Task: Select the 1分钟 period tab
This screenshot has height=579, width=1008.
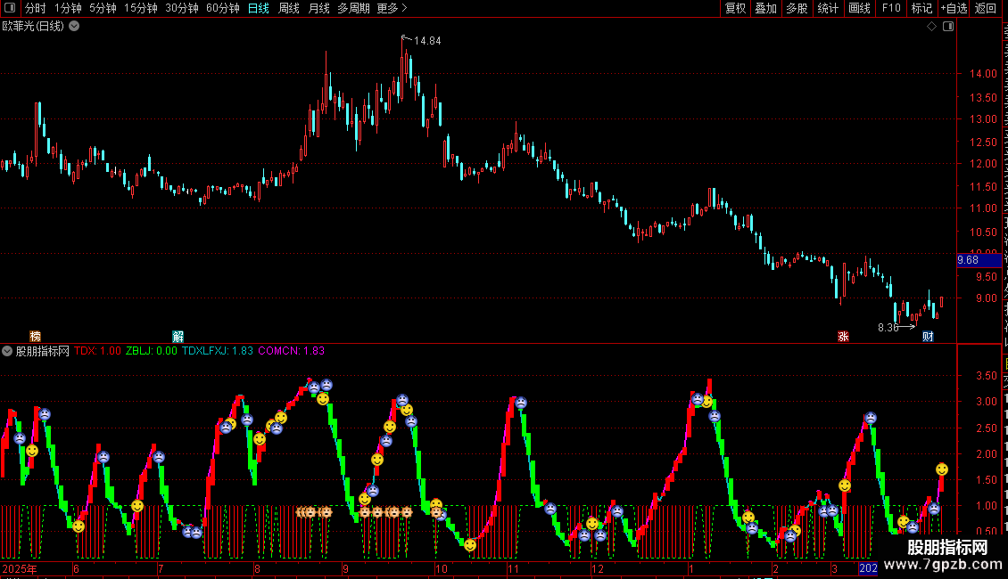Action: tap(68, 8)
